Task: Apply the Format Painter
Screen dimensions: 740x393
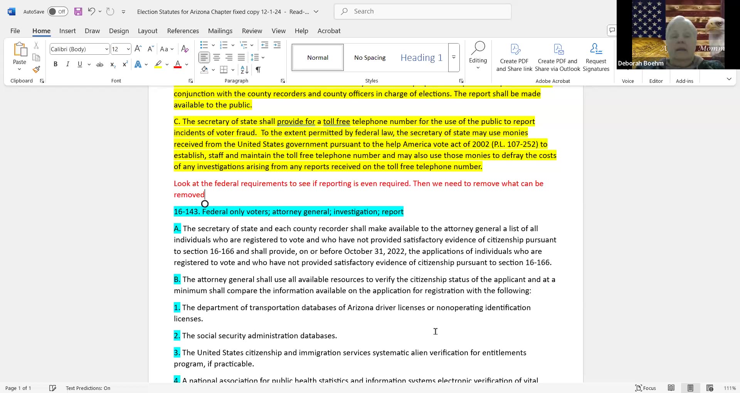Action: [x=36, y=69]
